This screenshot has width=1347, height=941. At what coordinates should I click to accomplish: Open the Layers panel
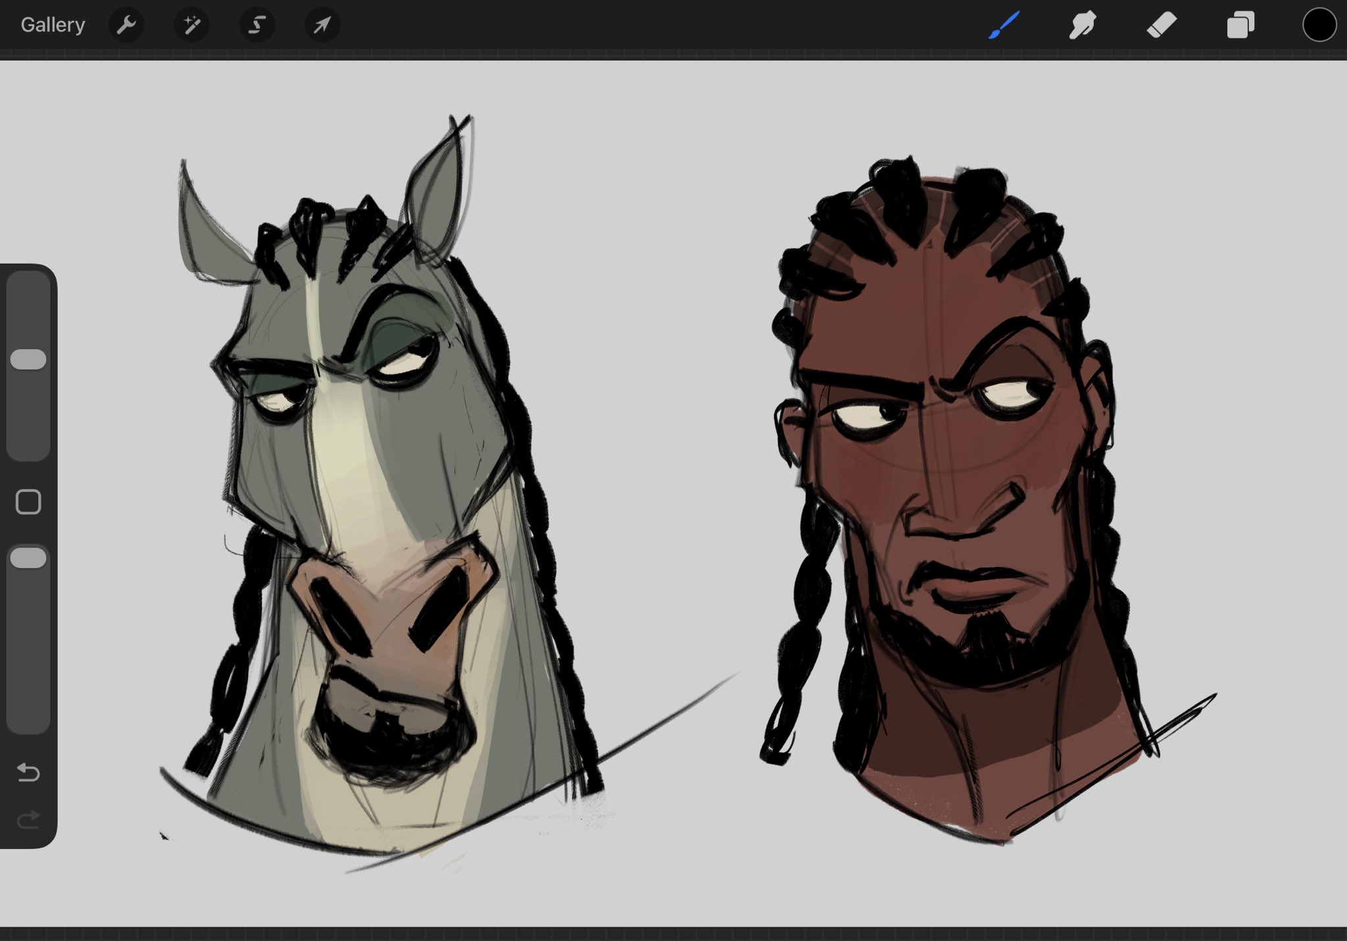pyautogui.click(x=1240, y=25)
